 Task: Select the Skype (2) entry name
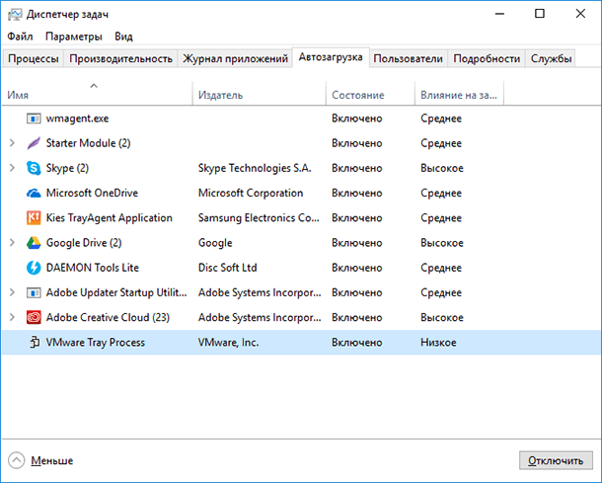(x=67, y=168)
